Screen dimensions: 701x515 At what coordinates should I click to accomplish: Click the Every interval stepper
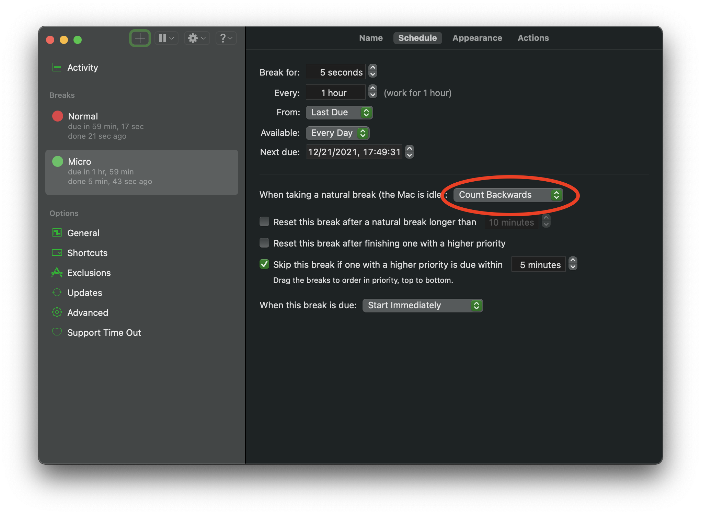point(373,92)
